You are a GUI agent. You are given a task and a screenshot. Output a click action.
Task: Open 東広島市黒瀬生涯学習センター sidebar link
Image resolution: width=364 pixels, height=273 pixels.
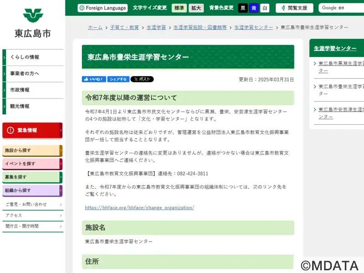tap(341, 67)
